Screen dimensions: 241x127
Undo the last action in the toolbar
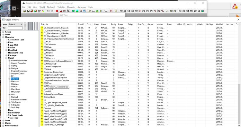click(x=48, y=11)
